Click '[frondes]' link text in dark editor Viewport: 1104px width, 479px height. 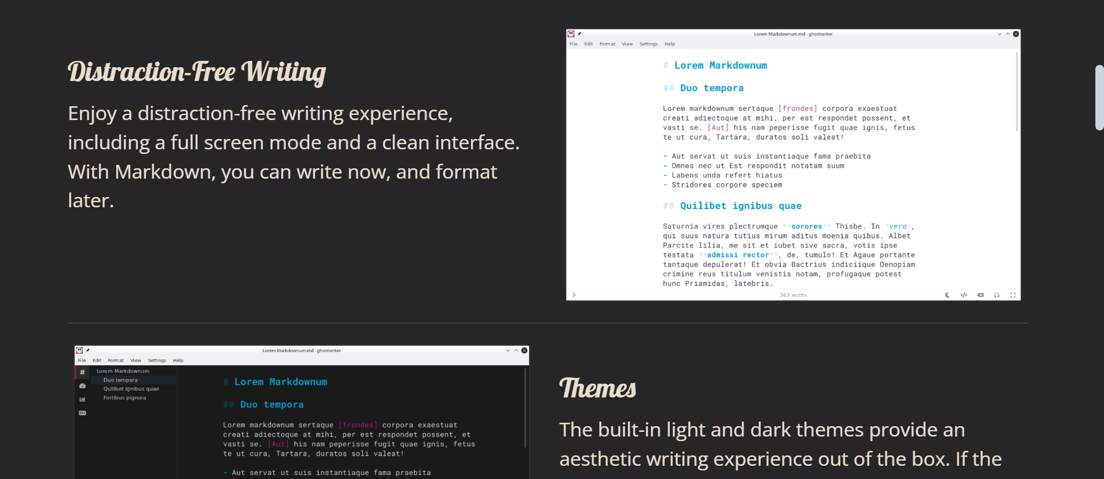point(358,425)
